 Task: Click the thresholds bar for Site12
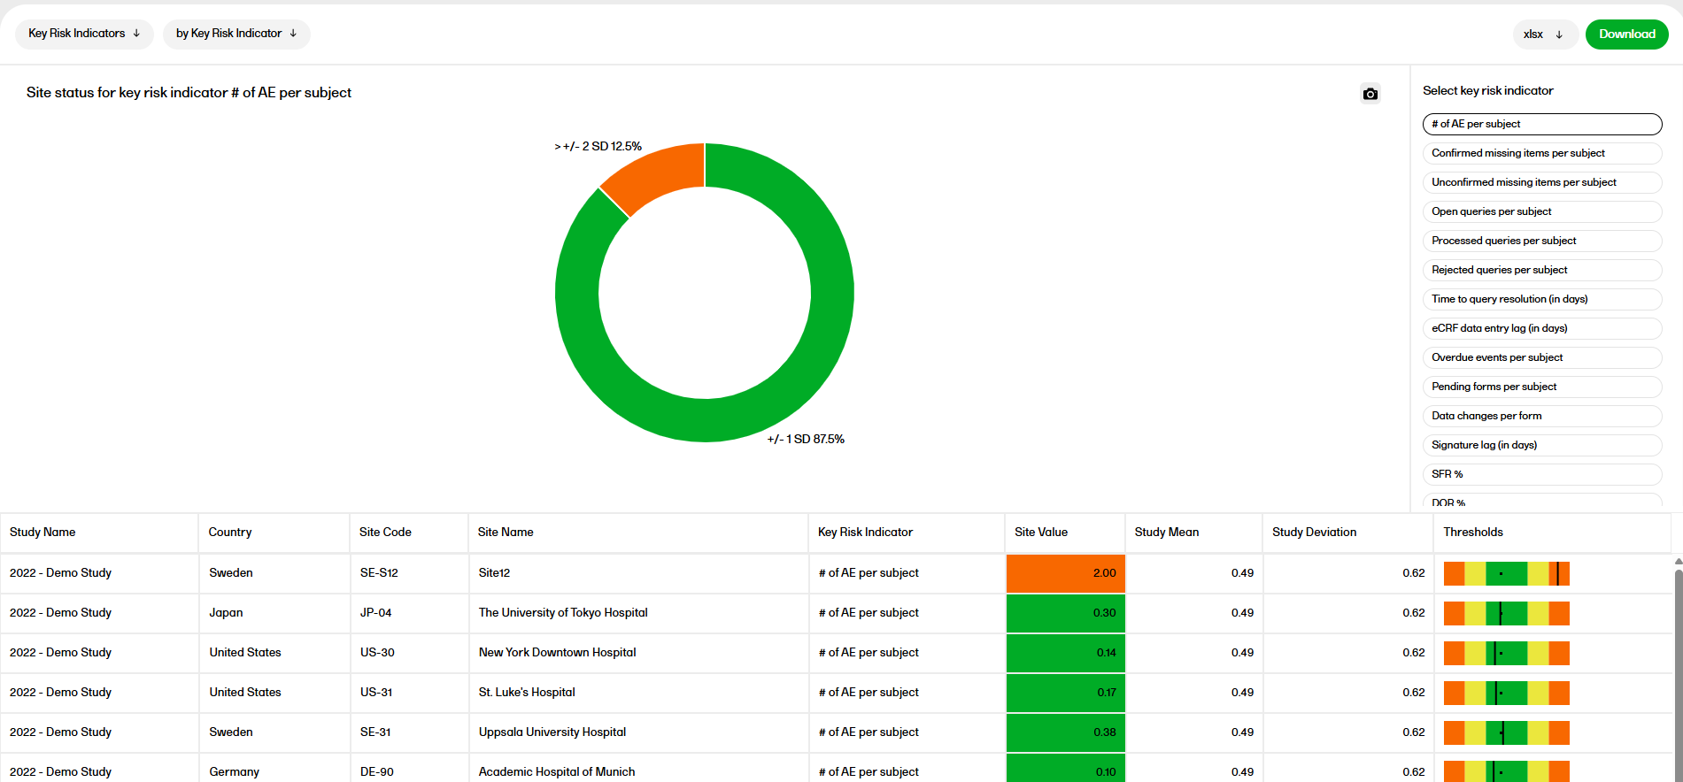pos(1506,574)
